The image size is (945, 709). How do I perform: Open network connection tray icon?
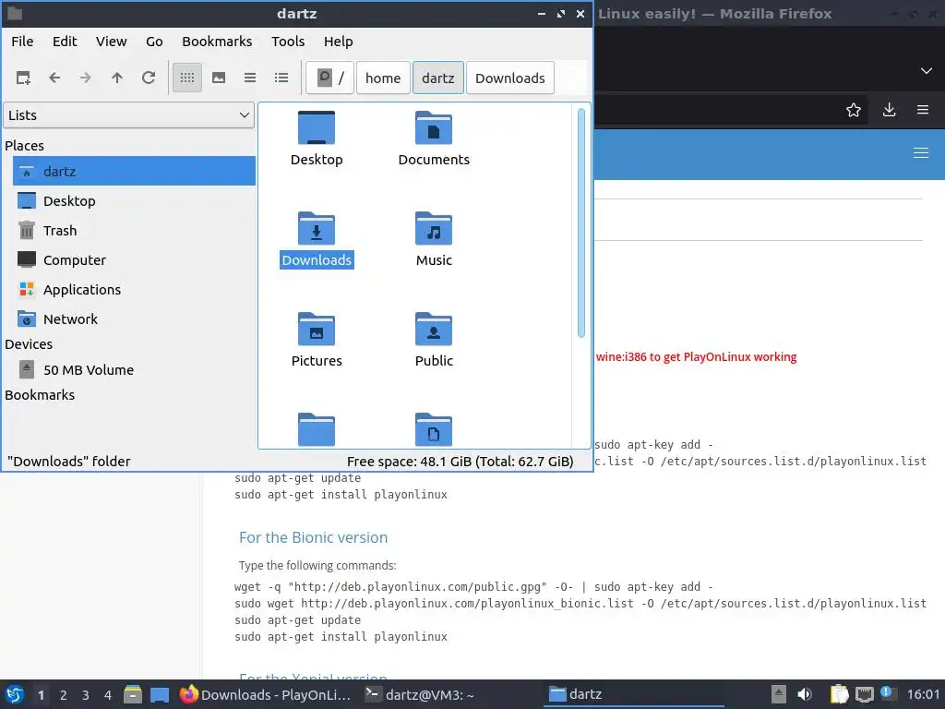pyautogui.click(x=864, y=694)
